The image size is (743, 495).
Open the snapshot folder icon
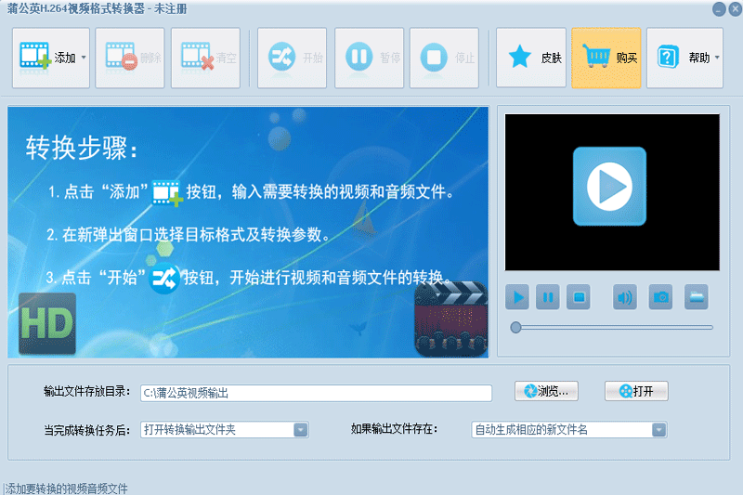[x=697, y=297]
